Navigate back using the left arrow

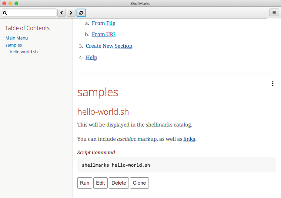tap(61, 12)
